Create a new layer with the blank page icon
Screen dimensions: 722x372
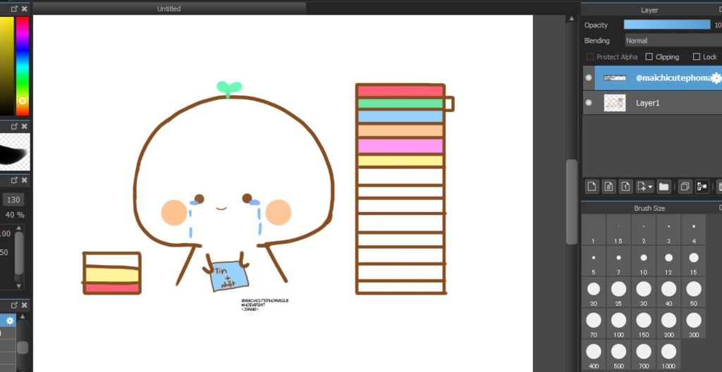pyautogui.click(x=592, y=187)
